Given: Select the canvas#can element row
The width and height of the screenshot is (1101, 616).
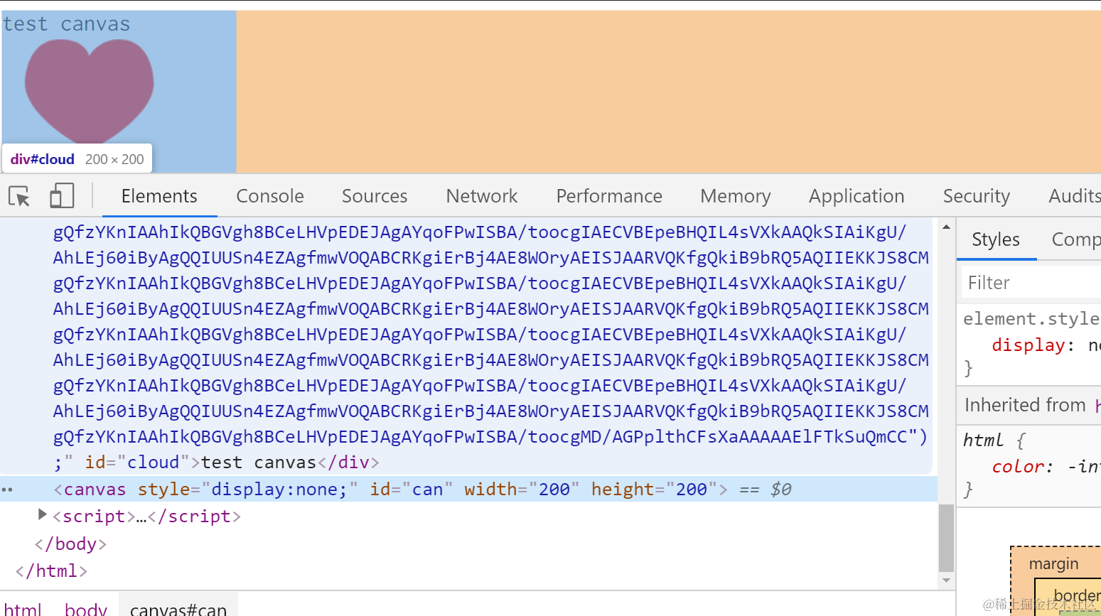Looking at the screenshot, I should [468, 489].
